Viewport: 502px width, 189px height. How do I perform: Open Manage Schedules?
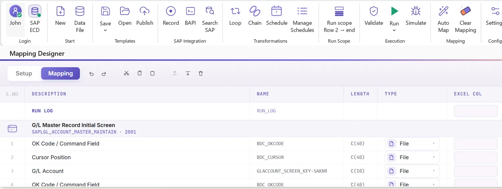coord(302,19)
